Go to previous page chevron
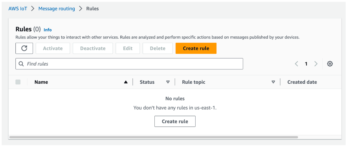The image size is (349, 149). point(296,64)
